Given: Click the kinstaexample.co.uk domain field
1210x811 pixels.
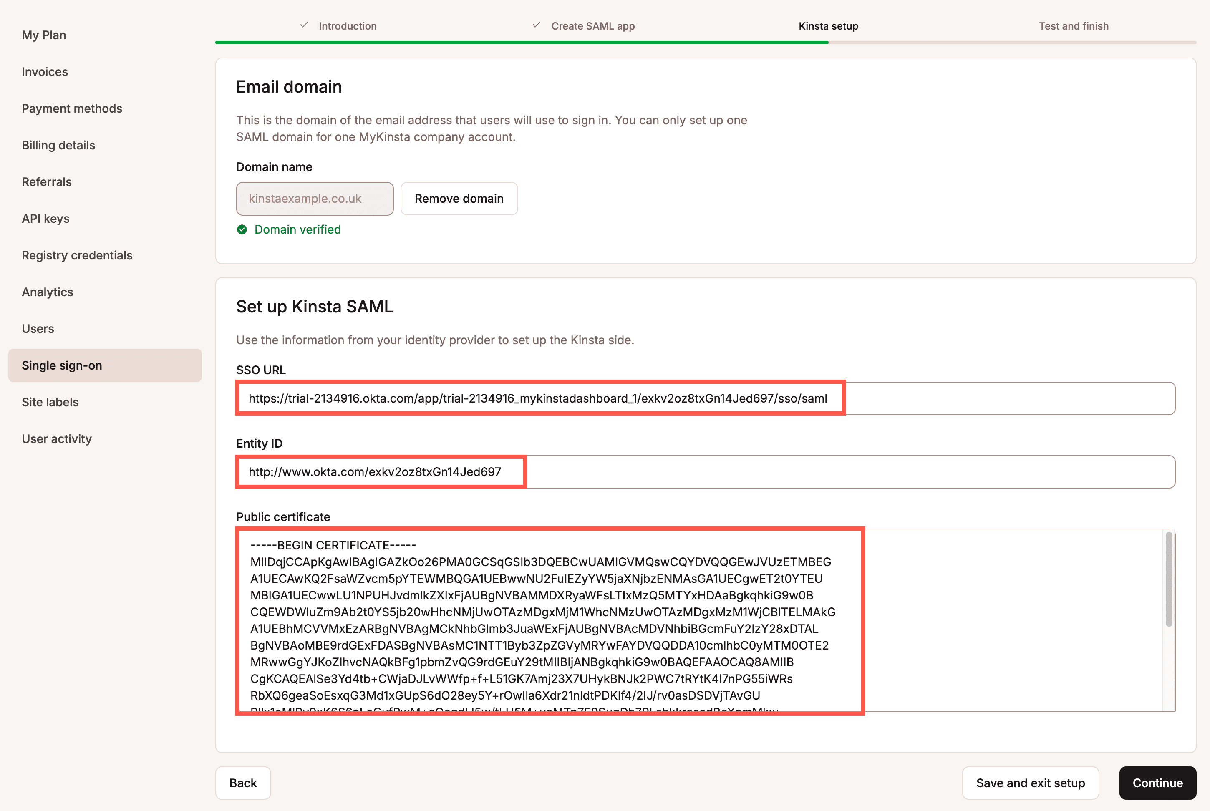Looking at the screenshot, I should click(315, 199).
